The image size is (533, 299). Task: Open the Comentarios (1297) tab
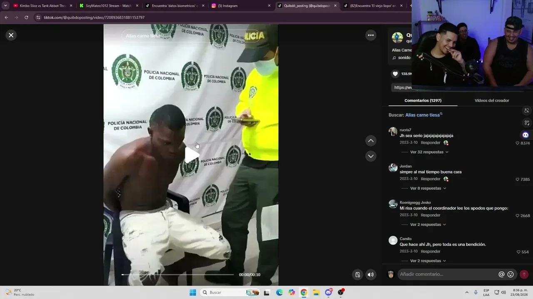coord(423,100)
